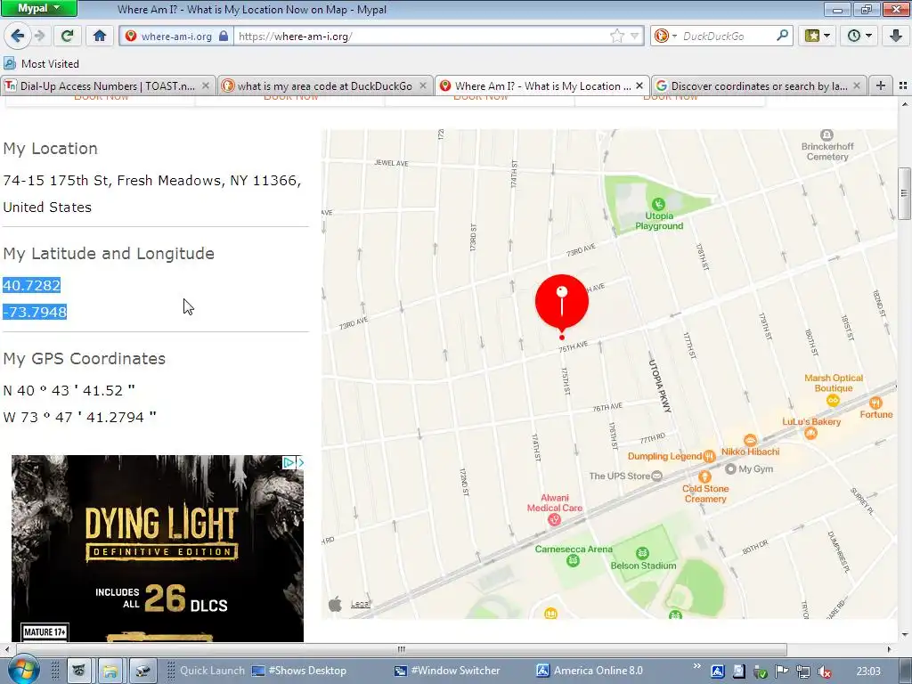Viewport: 912px width, 684px height.
Task: Open America Online 8.0 from taskbar
Action: coord(590,671)
